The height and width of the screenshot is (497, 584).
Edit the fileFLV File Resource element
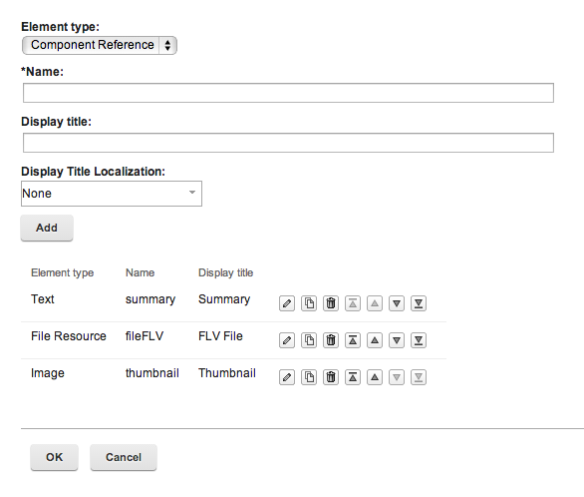tap(287, 340)
